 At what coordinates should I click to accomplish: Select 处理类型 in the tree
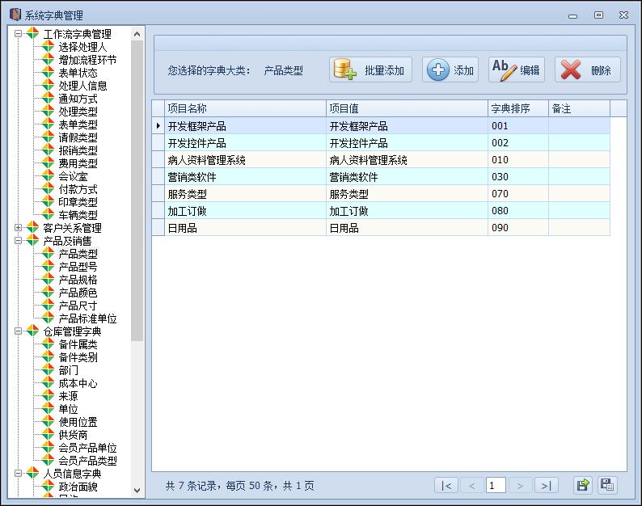(78, 112)
